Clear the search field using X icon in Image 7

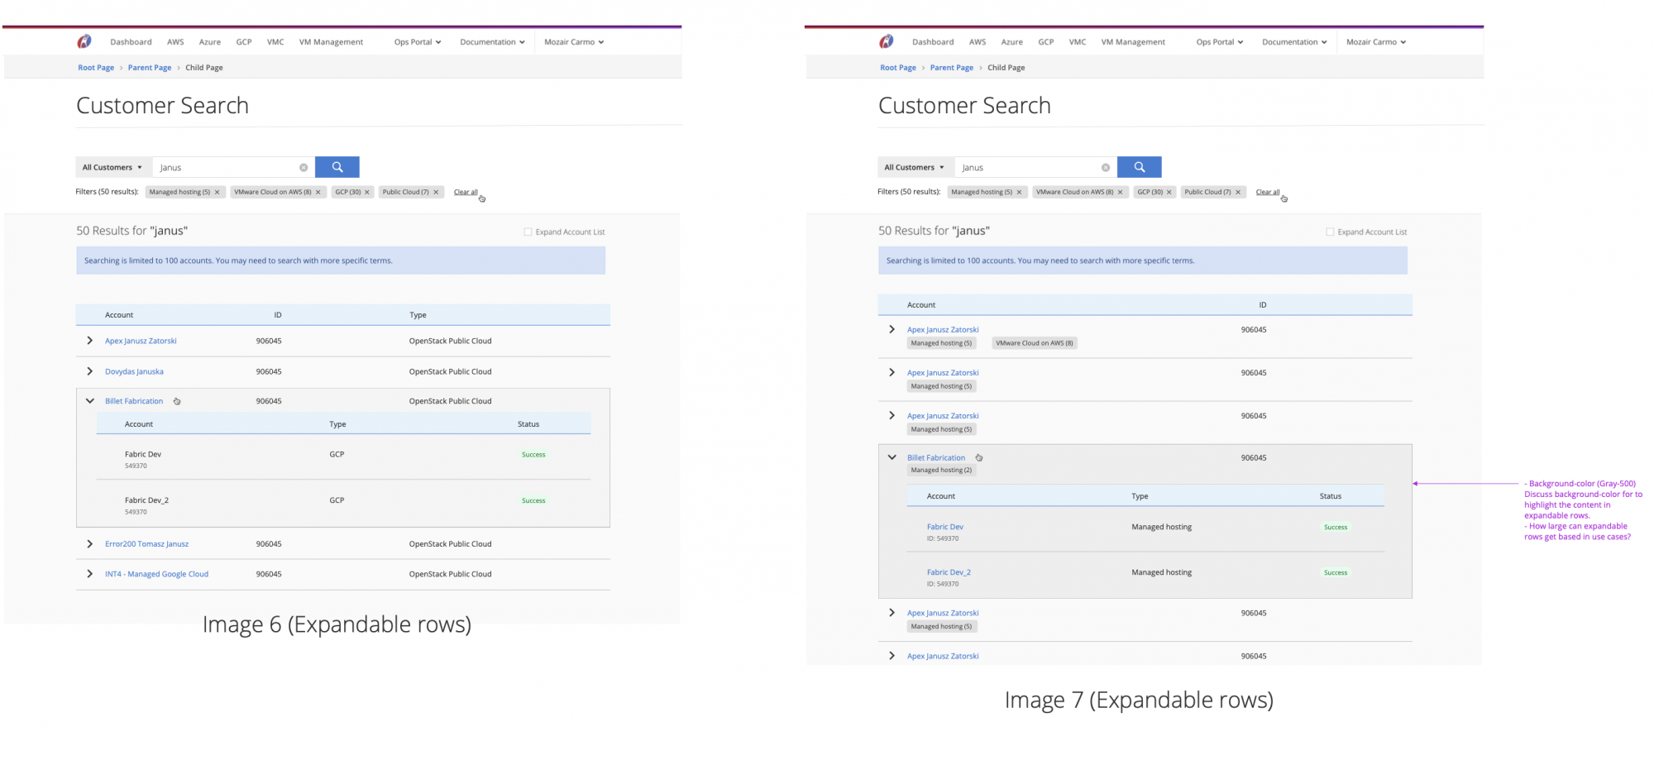tap(1105, 168)
